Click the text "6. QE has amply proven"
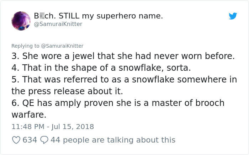The image size is (249, 155). pyautogui.click(x=64, y=103)
